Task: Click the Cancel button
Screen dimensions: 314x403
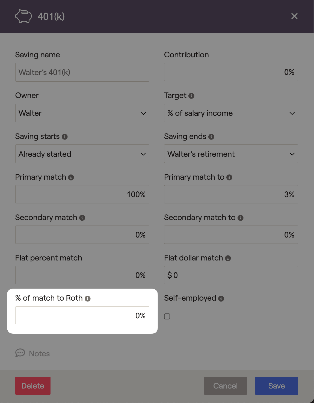Action: [x=226, y=386]
